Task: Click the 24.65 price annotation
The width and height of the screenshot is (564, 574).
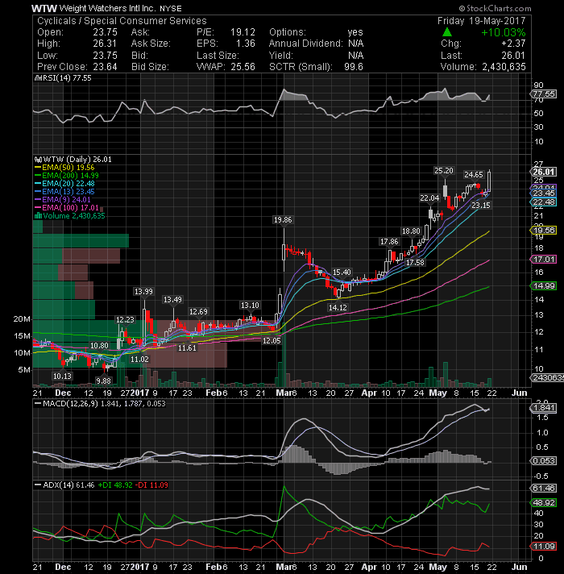Action: tap(473, 175)
